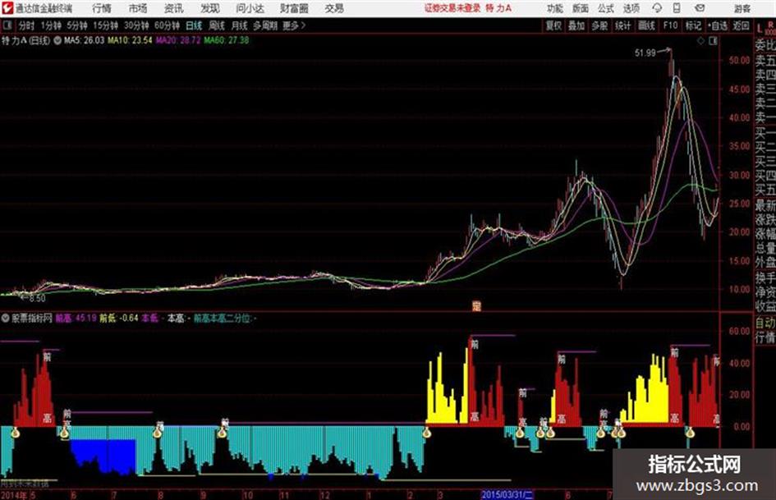Open the 财富圈 menu
The height and width of the screenshot is (500, 776).
click(294, 8)
